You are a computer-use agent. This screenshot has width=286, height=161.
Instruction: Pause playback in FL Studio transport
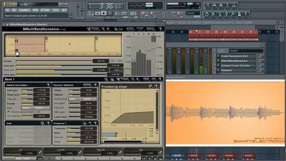tap(97, 13)
